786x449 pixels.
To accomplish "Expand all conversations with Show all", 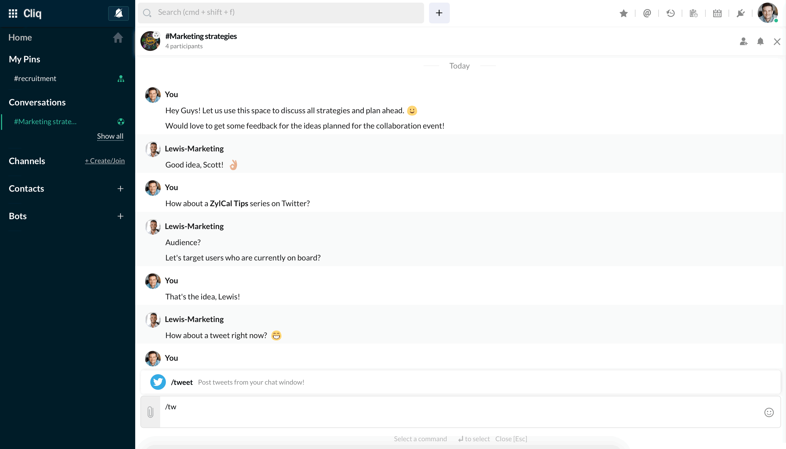I will coord(110,136).
